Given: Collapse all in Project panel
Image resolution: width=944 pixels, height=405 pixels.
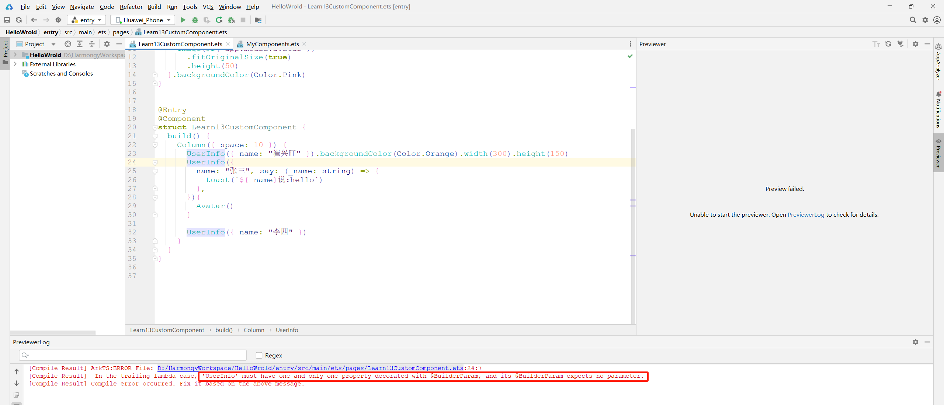Looking at the screenshot, I should click(92, 44).
